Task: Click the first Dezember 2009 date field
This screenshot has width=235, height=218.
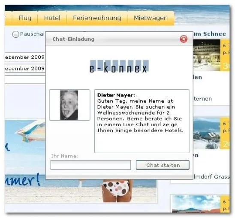Action: click(x=25, y=57)
